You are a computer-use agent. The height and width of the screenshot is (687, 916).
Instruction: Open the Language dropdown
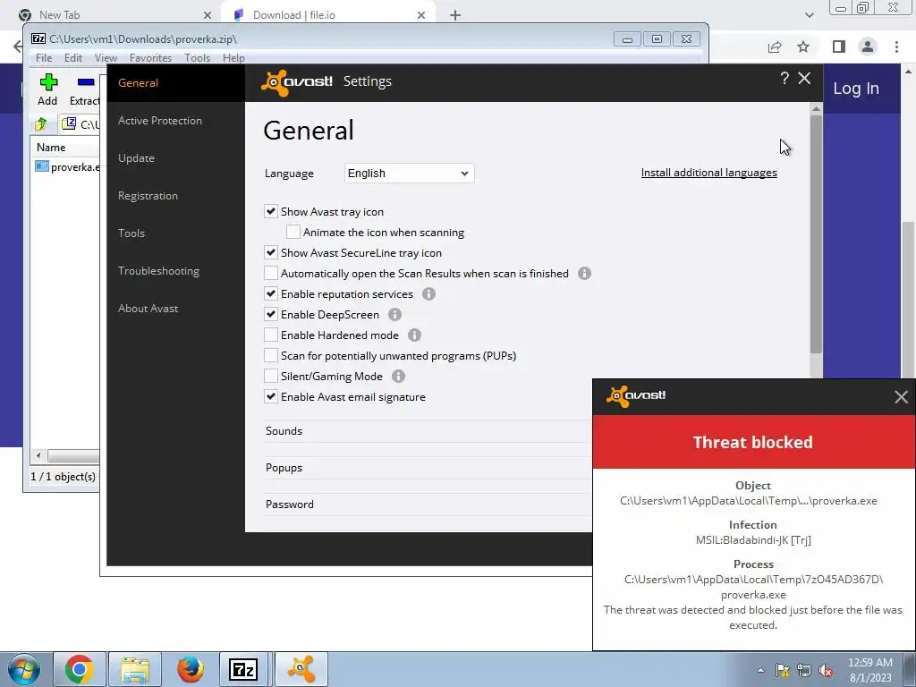point(409,174)
